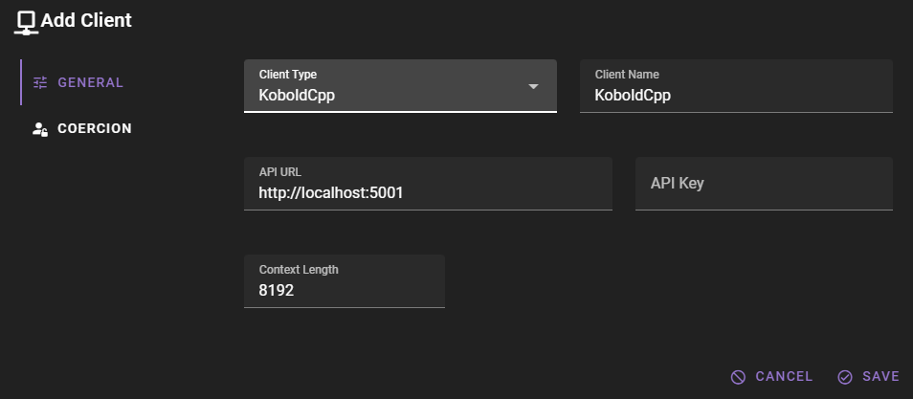Click the Add Client computer icon
The image size is (913, 399).
tap(26, 21)
